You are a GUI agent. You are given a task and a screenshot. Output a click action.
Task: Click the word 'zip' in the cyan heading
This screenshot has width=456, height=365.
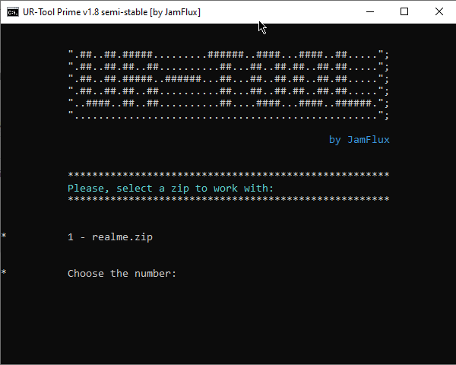(180, 189)
